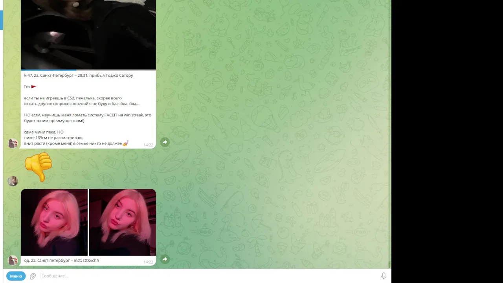
Task: Click the line 'k-47, 23, Санкт-Петербург – 20:31'
Action: (x=79, y=75)
